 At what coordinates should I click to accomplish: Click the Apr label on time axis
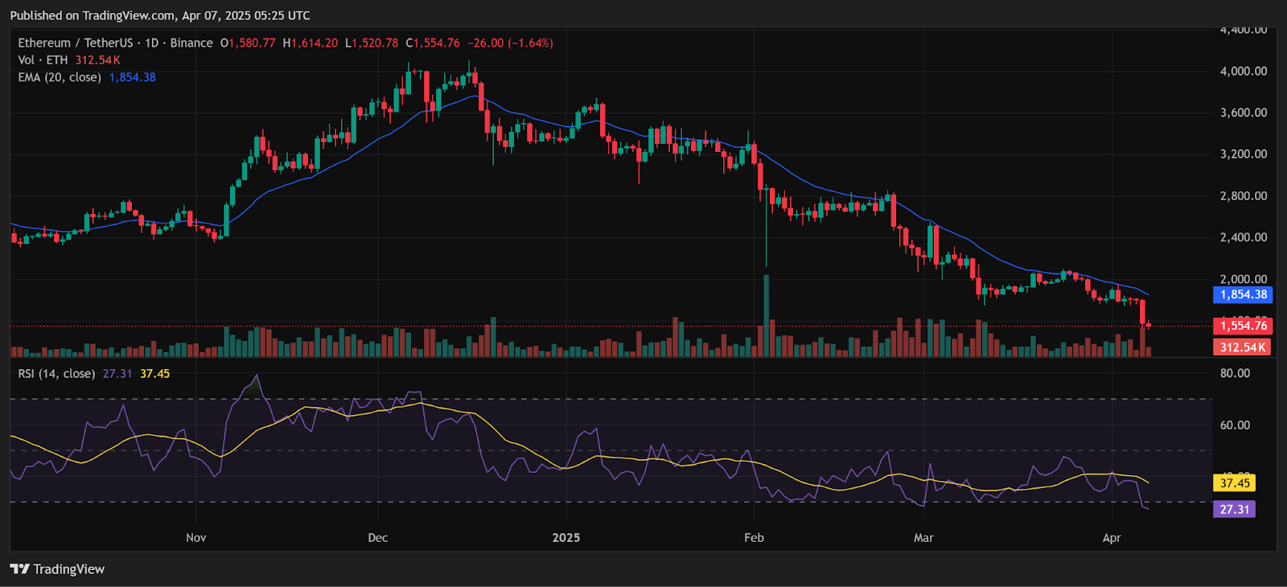click(1111, 538)
